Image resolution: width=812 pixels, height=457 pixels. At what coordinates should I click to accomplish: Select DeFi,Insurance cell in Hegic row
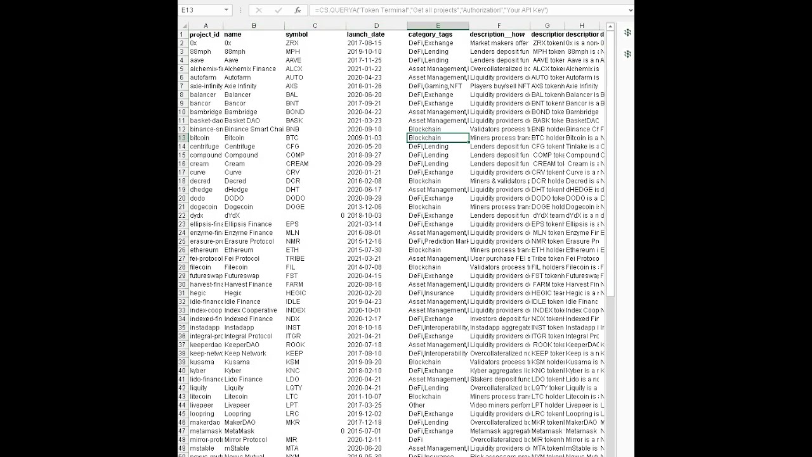(438, 293)
